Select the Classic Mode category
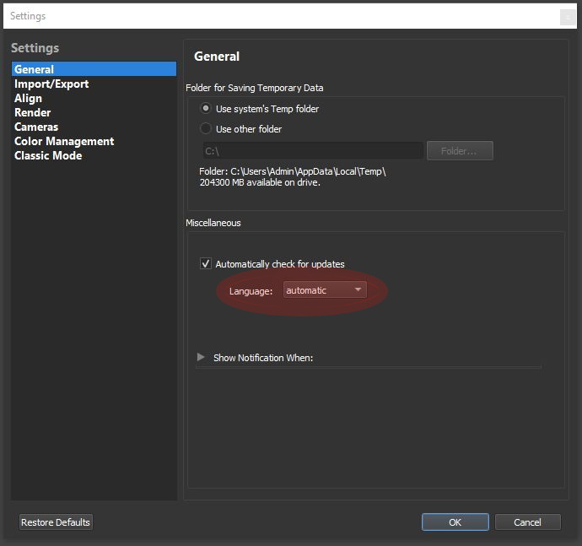 point(48,155)
